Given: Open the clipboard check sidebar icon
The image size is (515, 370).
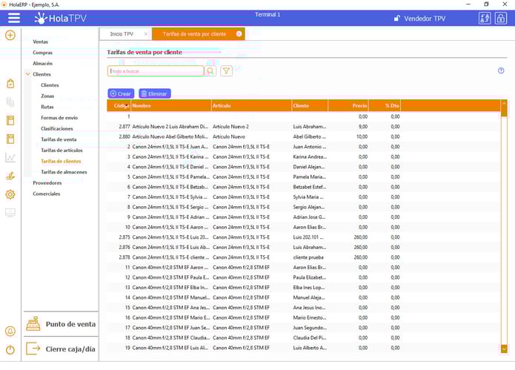Looking at the screenshot, I should pyautogui.click(x=10, y=84).
